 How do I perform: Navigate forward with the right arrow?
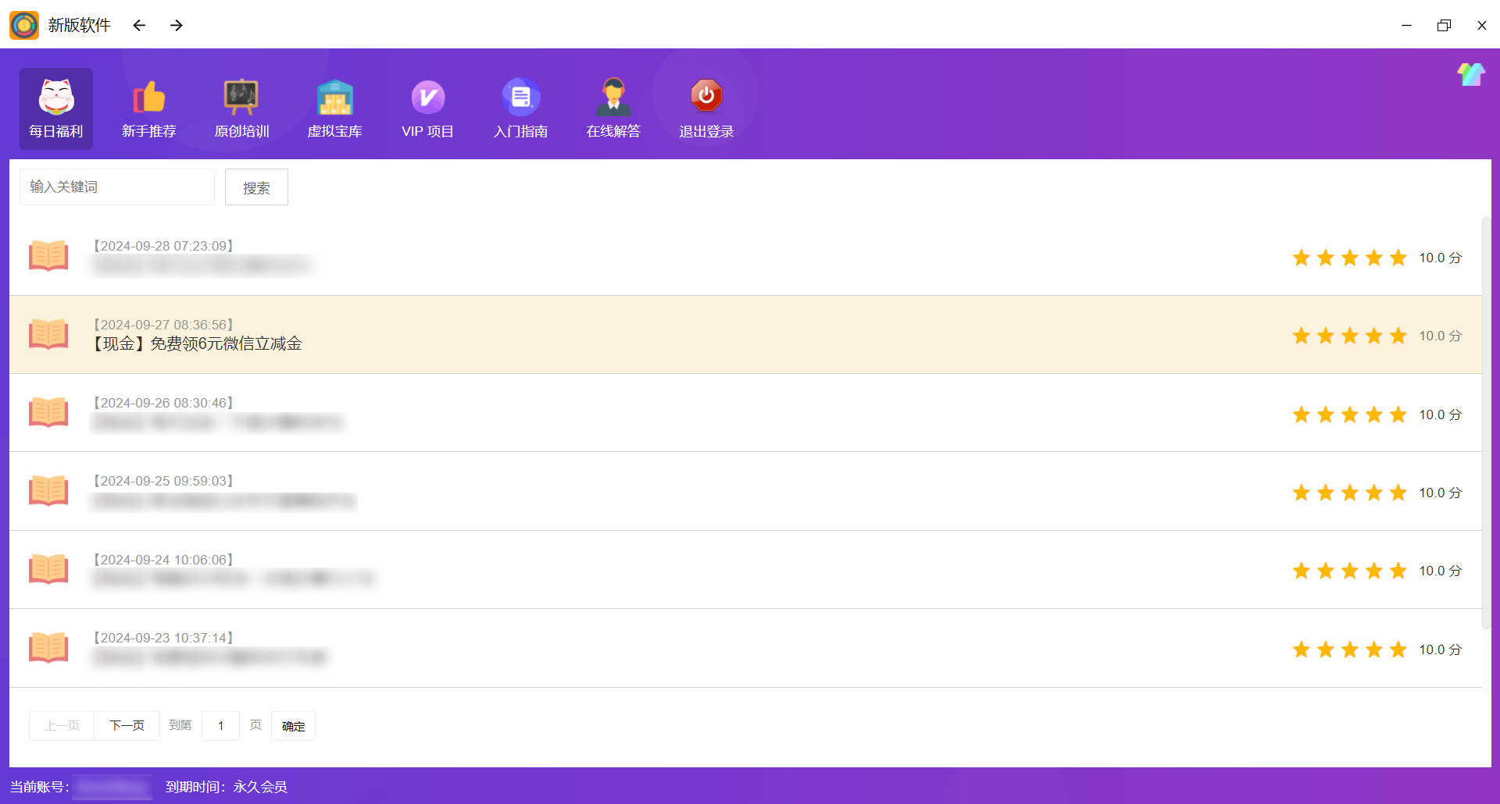click(x=177, y=26)
